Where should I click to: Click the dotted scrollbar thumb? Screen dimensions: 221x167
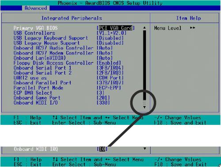click(145, 103)
